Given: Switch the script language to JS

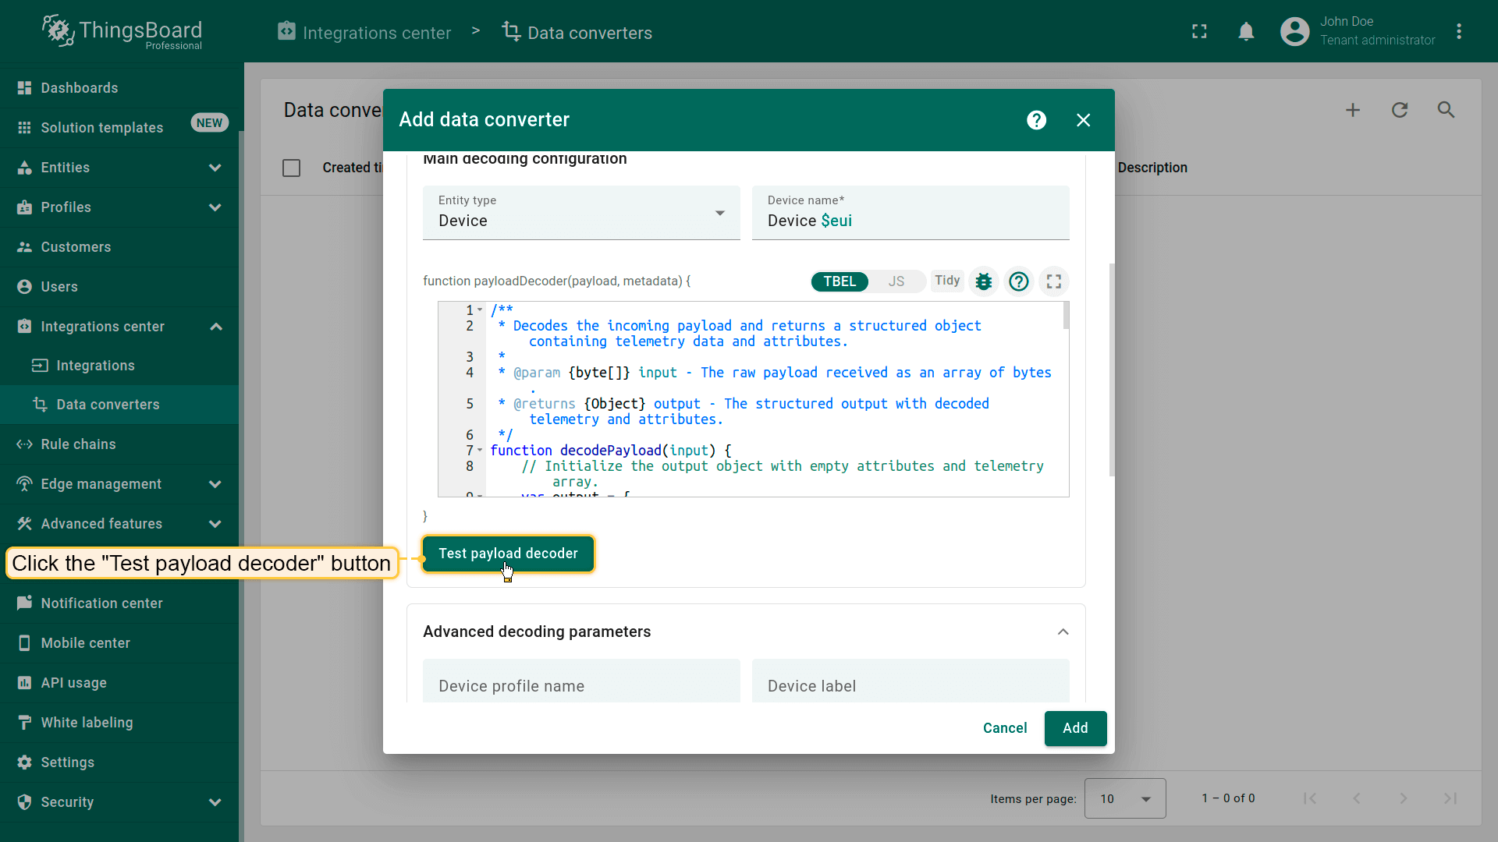Looking at the screenshot, I should (x=896, y=281).
